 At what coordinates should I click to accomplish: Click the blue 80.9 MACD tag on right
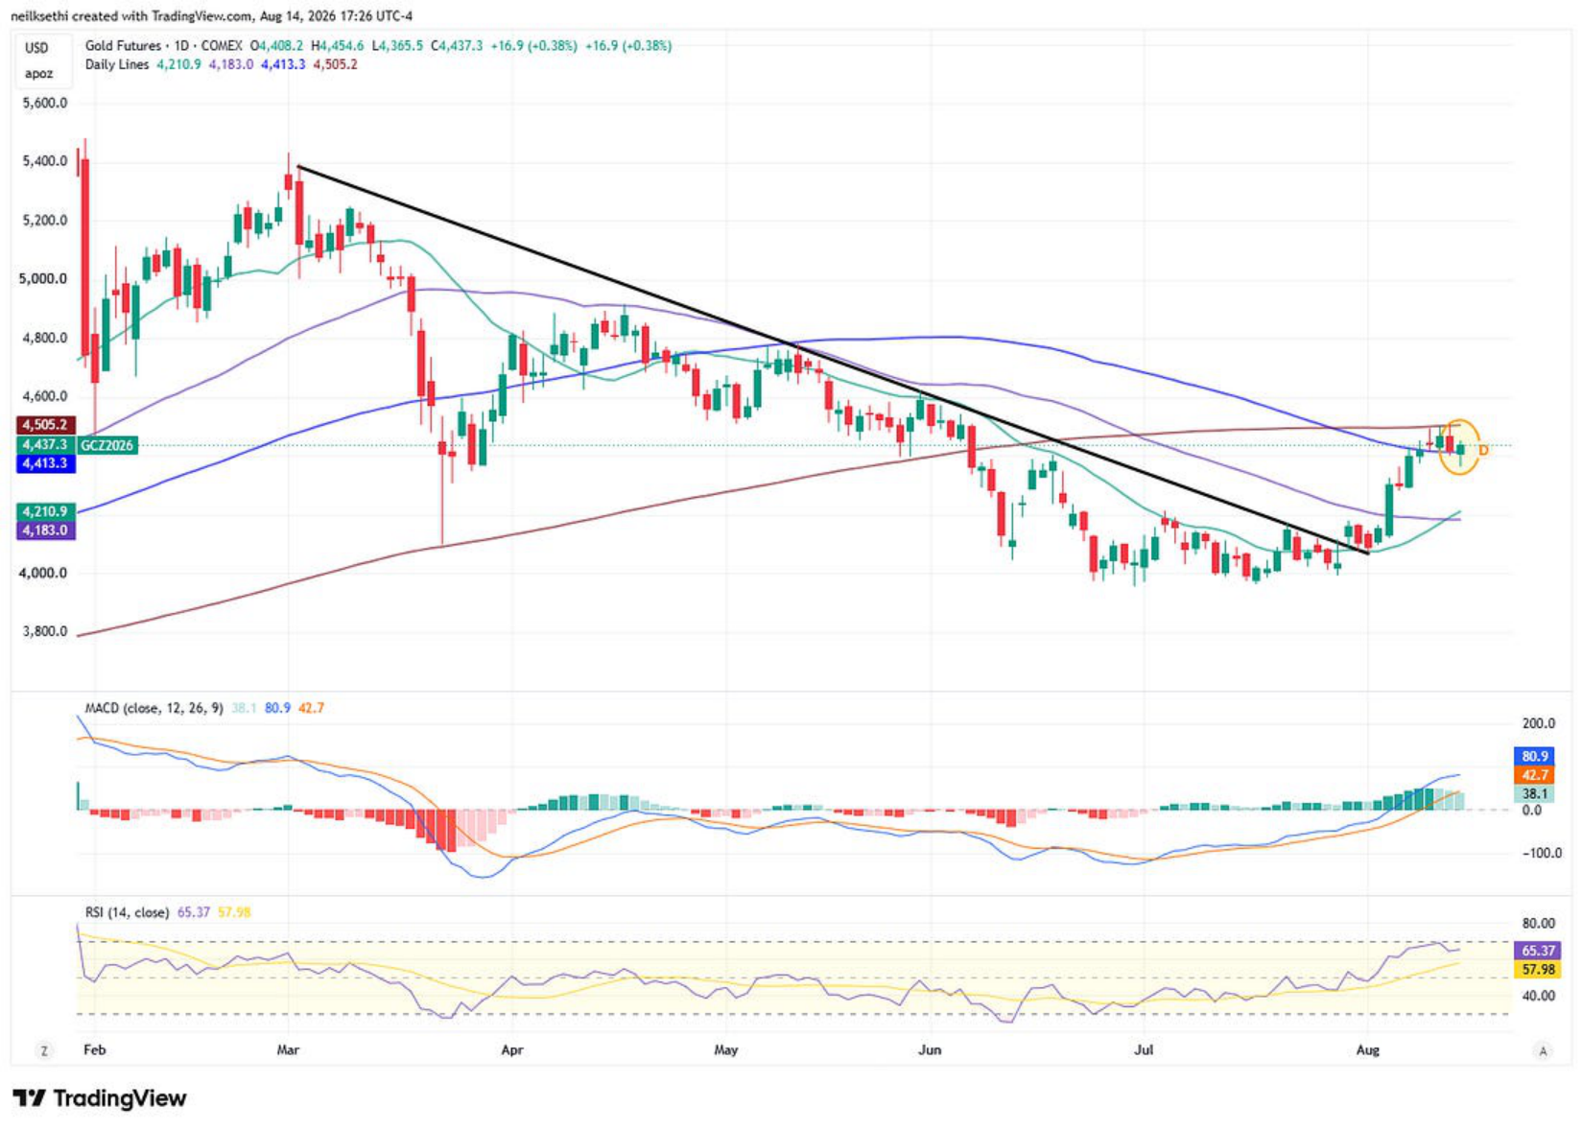point(1534,756)
